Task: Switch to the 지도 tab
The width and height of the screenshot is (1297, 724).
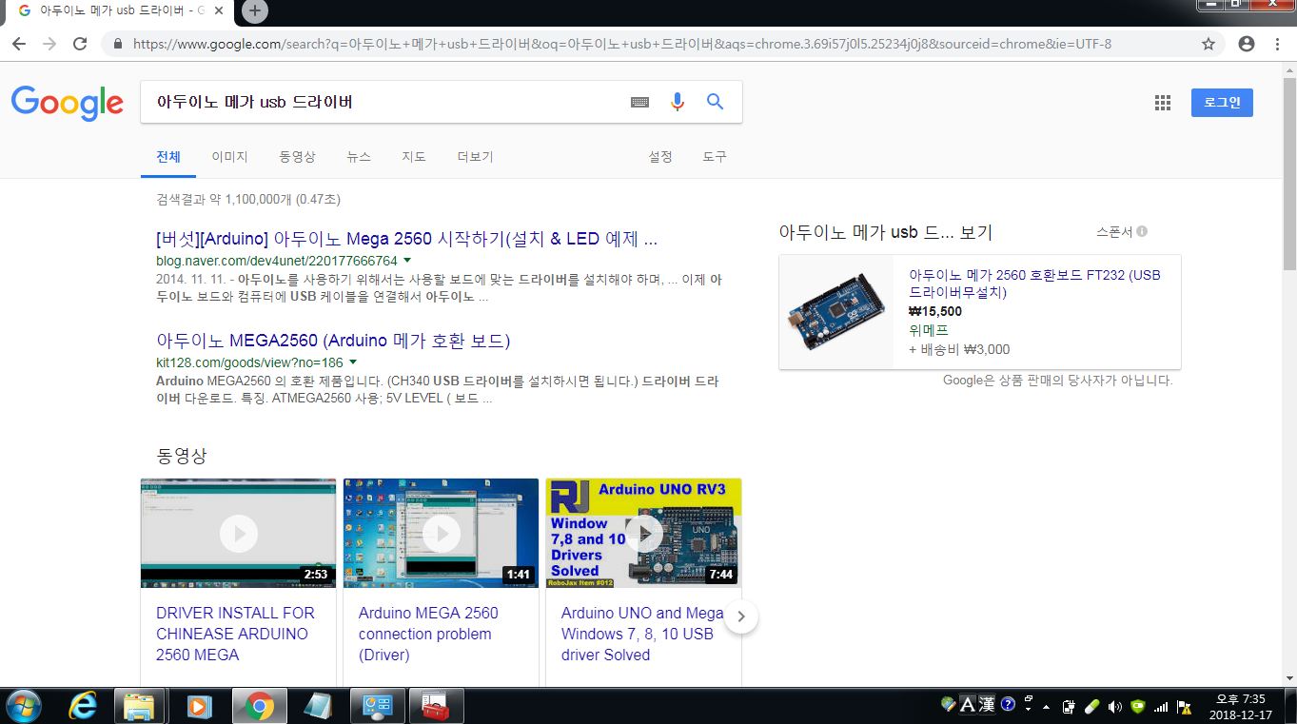Action: coord(414,157)
